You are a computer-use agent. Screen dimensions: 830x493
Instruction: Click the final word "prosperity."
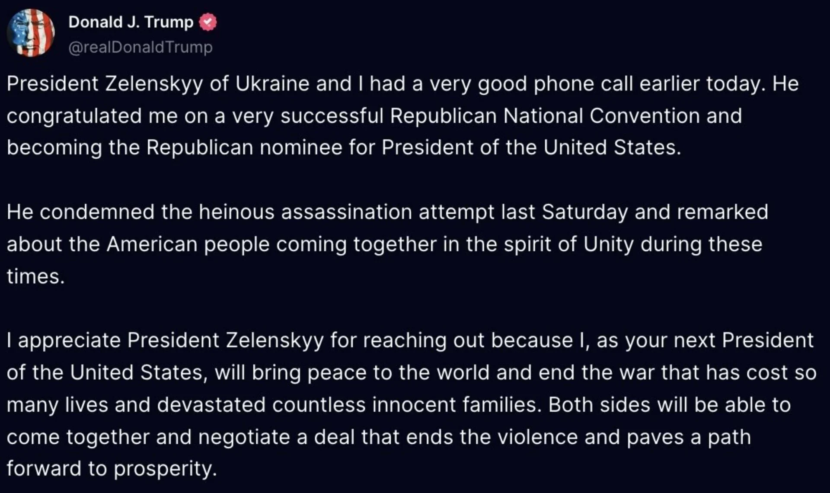165,469
